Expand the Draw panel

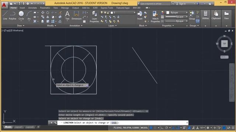[21, 26]
